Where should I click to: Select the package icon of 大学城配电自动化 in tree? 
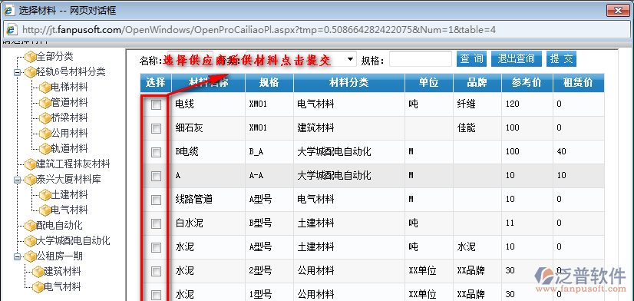(x=31, y=241)
